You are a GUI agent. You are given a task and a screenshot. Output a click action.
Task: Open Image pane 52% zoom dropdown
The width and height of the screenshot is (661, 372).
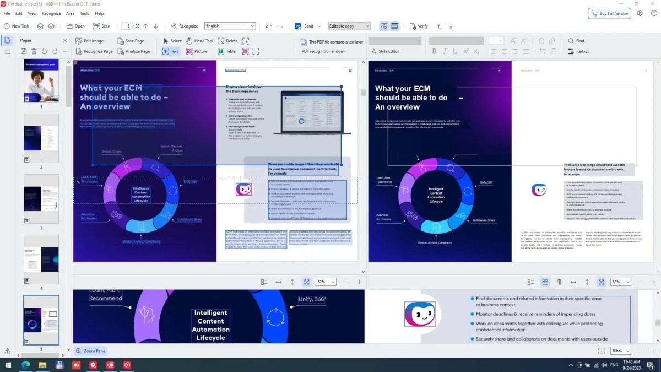pyautogui.click(x=326, y=282)
